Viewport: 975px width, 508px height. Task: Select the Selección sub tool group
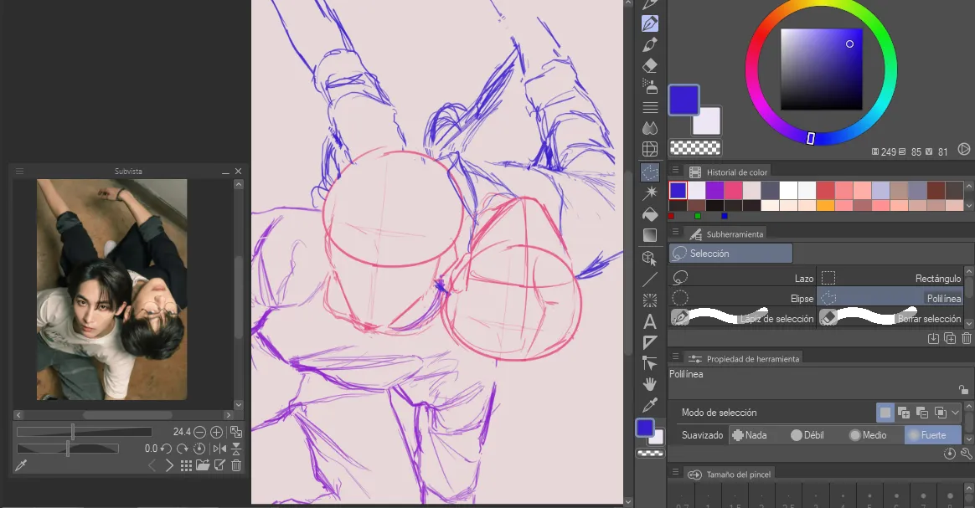coord(730,254)
